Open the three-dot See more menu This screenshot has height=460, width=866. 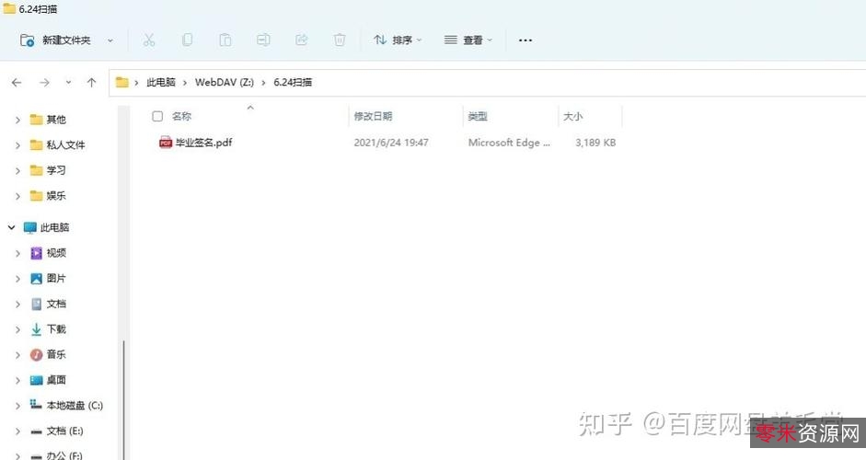(x=525, y=40)
